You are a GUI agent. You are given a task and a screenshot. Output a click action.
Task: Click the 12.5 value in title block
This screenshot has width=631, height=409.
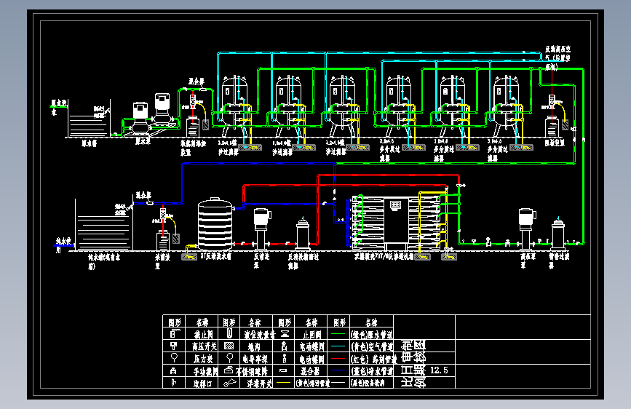tap(439, 370)
